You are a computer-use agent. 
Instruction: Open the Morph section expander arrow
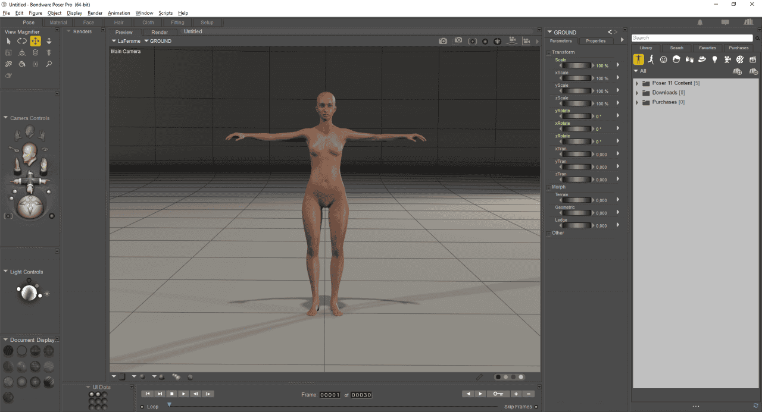click(x=548, y=186)
